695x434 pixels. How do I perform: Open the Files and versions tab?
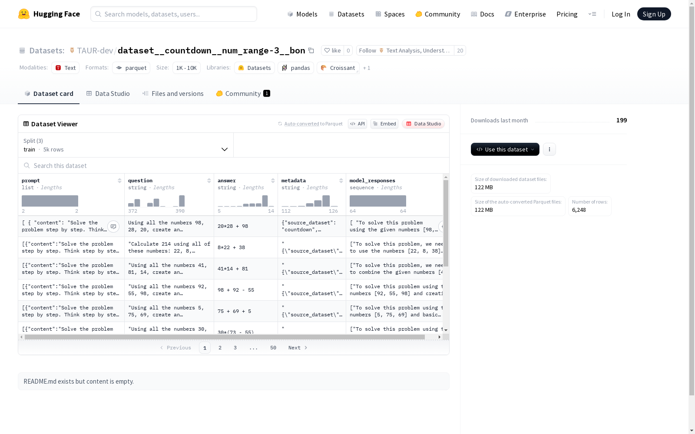tap(173, 93)
